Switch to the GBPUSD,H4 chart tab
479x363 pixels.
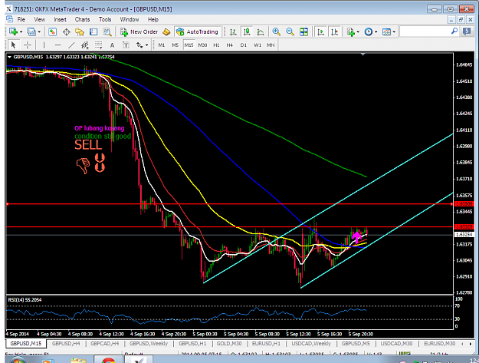66,343
